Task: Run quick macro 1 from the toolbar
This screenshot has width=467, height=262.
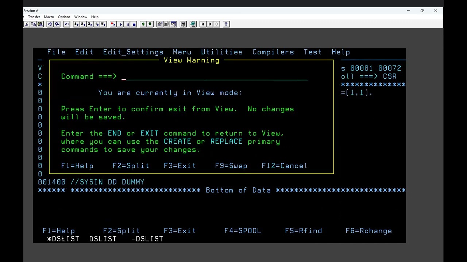Action: click(76, 24)
